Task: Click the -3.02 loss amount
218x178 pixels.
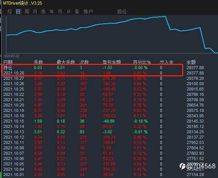Action: pos(107,132)
